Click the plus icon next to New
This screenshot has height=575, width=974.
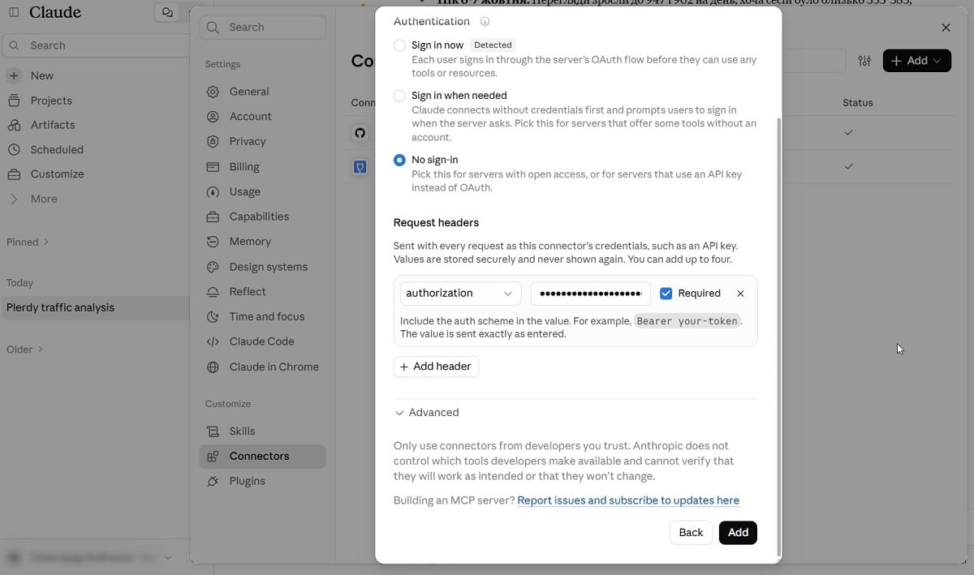tap(14, 75)
